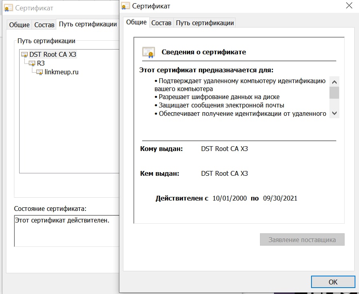This screenshot has height=294, width=359.
Task: Click the valid-from date 10/01/2000
Action: click(x=230, y=198)
